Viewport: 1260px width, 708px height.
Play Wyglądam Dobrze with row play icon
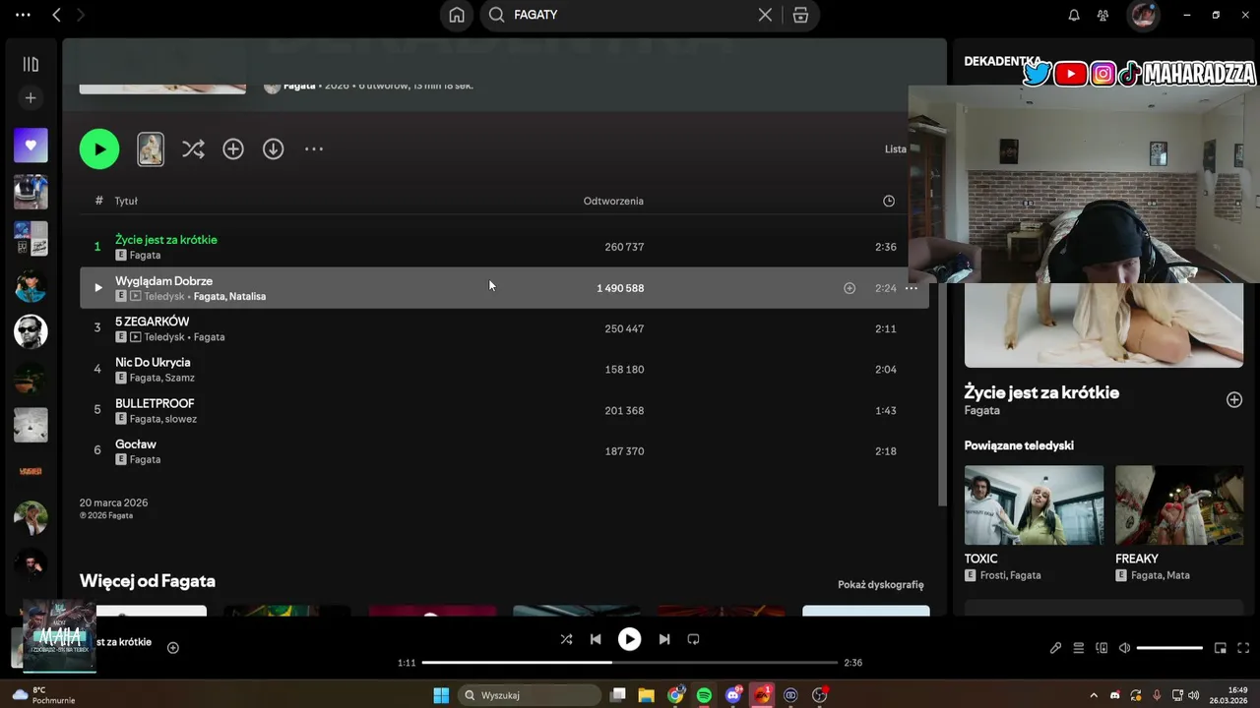(97, 288)
